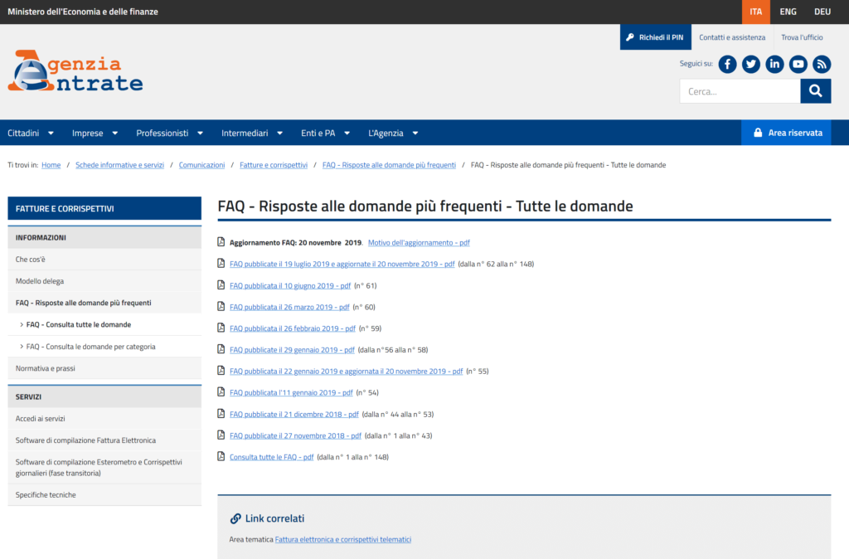Image resolution: width=849 pixels, height=559 pixels.
Task: Open Schede informative e servizi breadcrumb
Action: [x=119, y=165]
